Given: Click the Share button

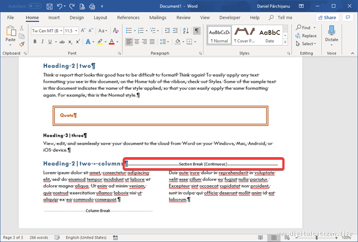Looking at the screenshot, I should point(326,17).
